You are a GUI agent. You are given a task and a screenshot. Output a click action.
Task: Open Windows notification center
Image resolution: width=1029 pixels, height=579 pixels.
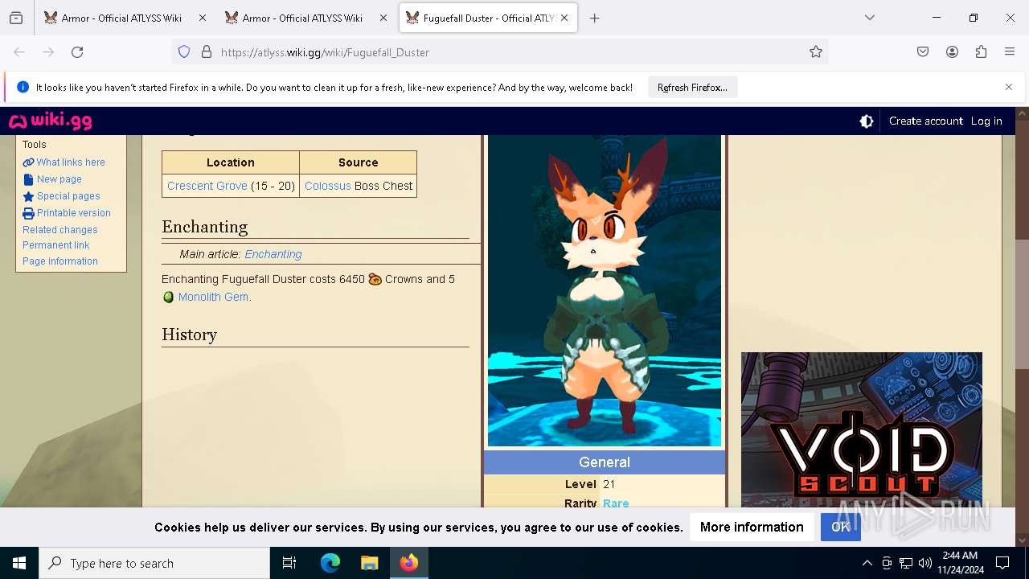(1002, 563)
